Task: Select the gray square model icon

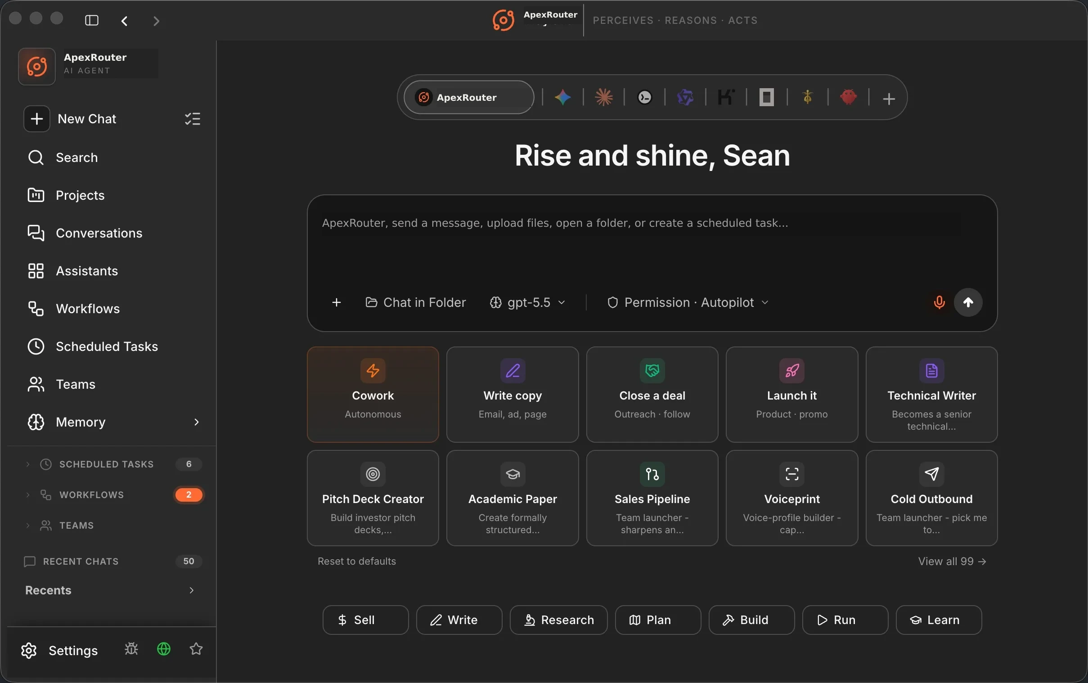Action: [x=767, y=98]
